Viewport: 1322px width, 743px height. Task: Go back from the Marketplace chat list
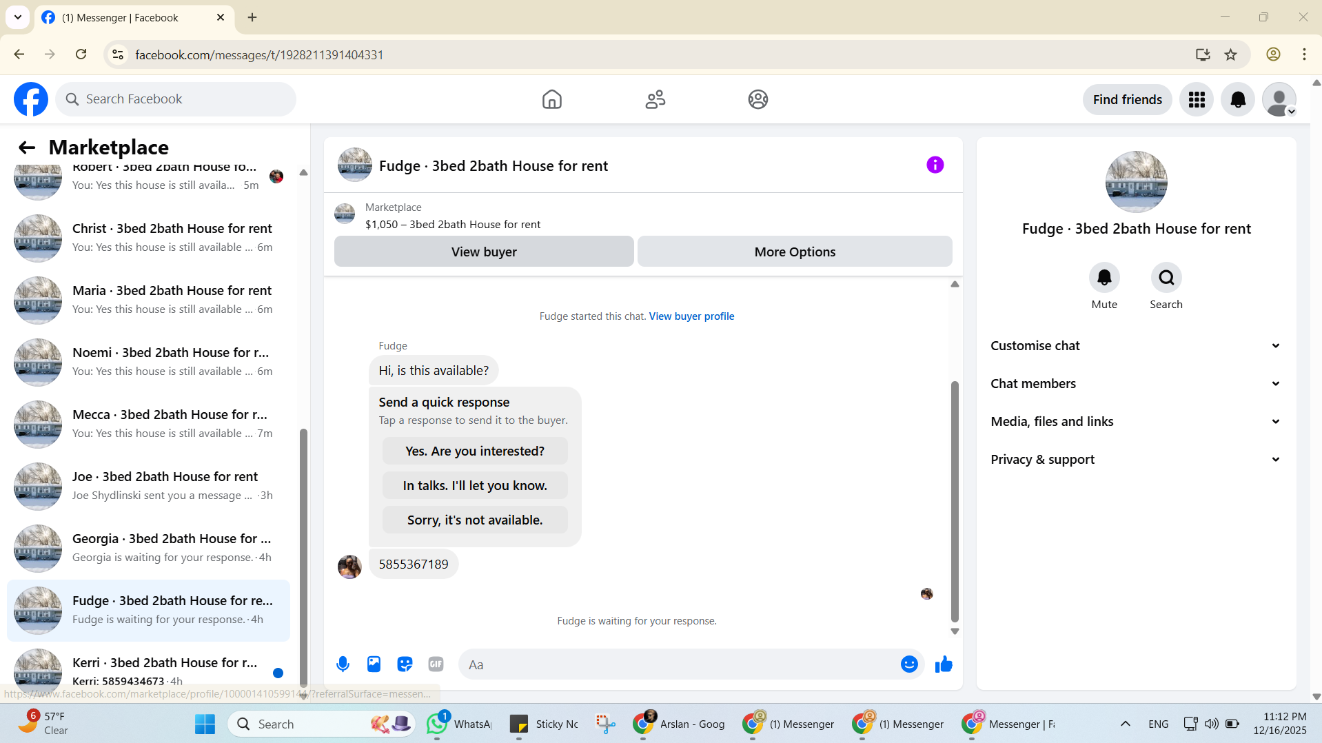point(27,147)
